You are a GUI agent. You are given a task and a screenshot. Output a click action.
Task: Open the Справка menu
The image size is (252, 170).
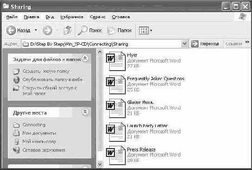pos(121,17)
